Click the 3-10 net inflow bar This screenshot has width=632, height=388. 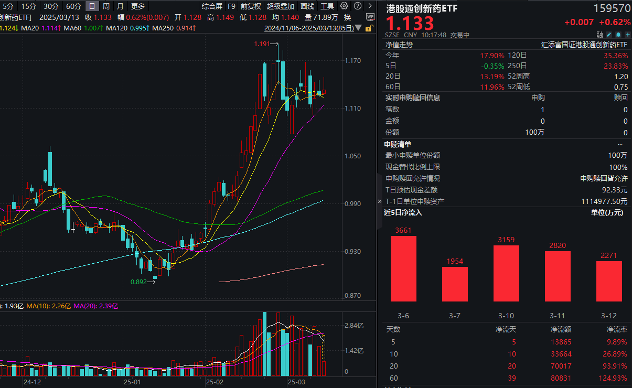[x=506, y=273]
